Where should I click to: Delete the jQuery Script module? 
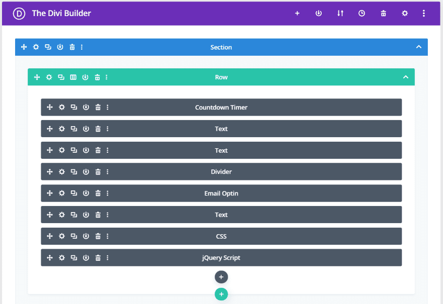point(98,258)
